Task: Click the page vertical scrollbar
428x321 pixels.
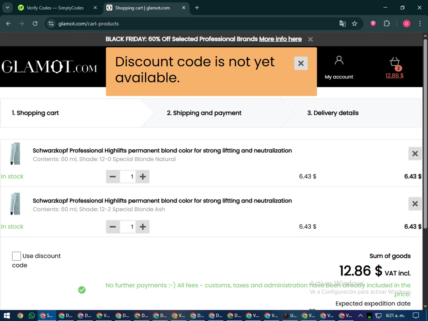Action: point(425,134)
